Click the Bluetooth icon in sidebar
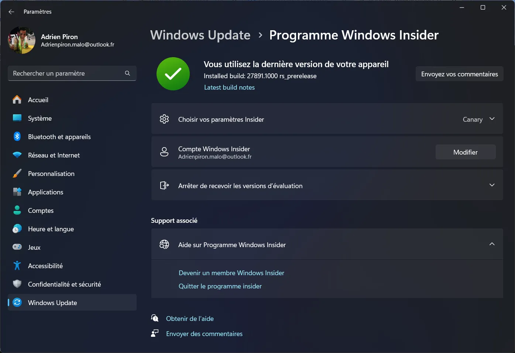The image size is (515, 353). click(x=17, y=136)
